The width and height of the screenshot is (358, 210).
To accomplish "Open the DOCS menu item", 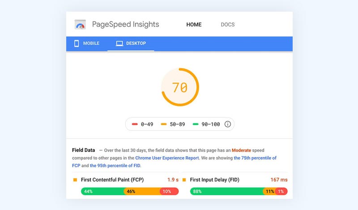I will click(228, 25).
